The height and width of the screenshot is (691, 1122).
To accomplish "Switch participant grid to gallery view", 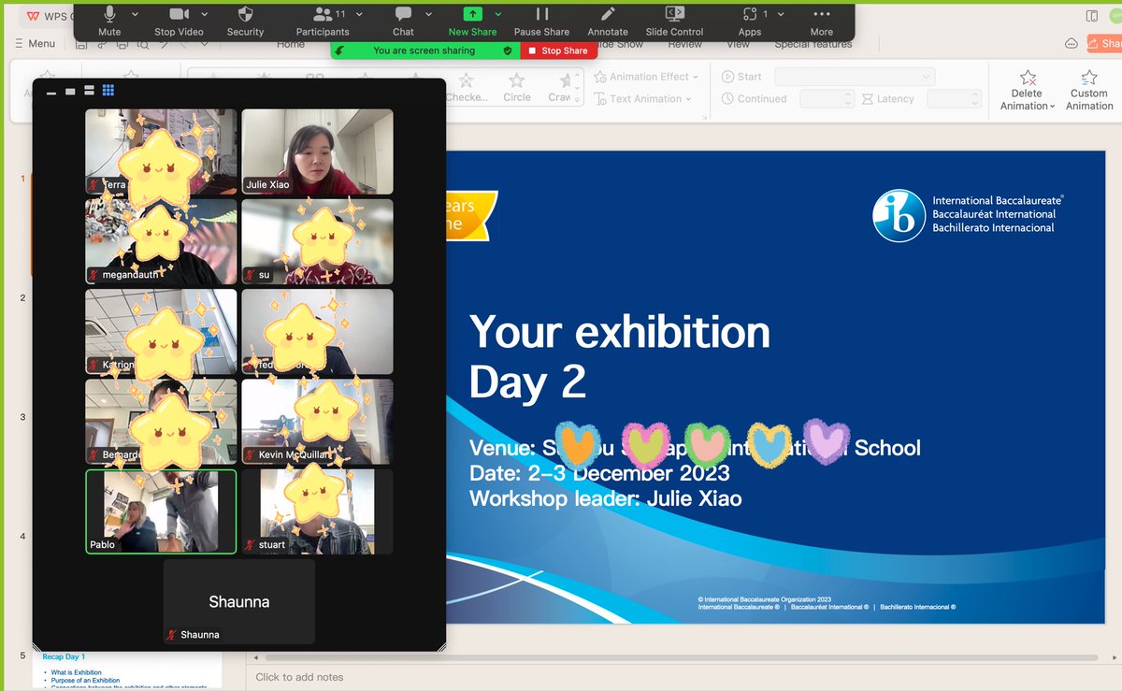I will (x=108, y=89).
